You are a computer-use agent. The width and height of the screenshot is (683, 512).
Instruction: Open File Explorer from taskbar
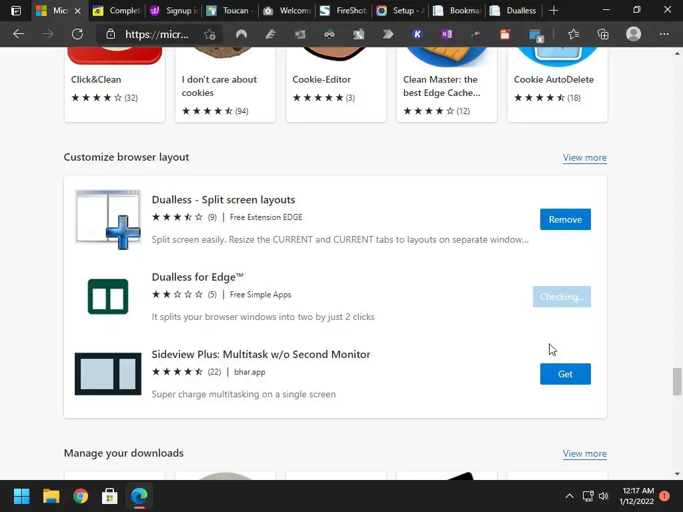pyautogui.click(x=51, y=496)
